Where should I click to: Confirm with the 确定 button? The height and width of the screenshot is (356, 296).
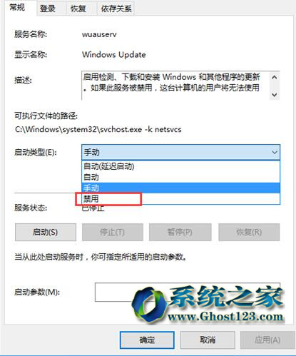pos(147,340)
